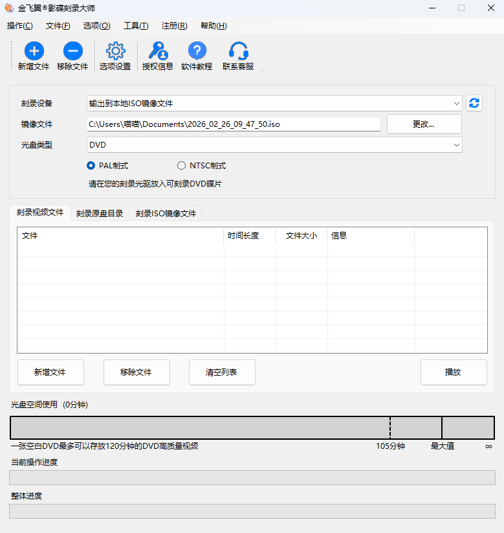Switch to 刻录ISO镜像文件 tab
Viewport: 504px width, 533px height.
(166, 213)
